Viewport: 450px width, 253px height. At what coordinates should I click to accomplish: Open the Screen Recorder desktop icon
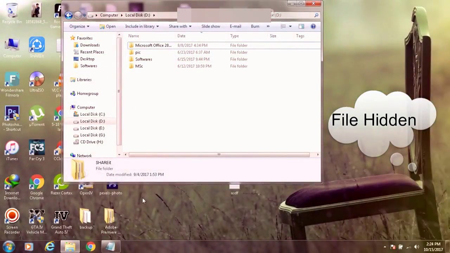pyautogui.click(x=12, y=221)
